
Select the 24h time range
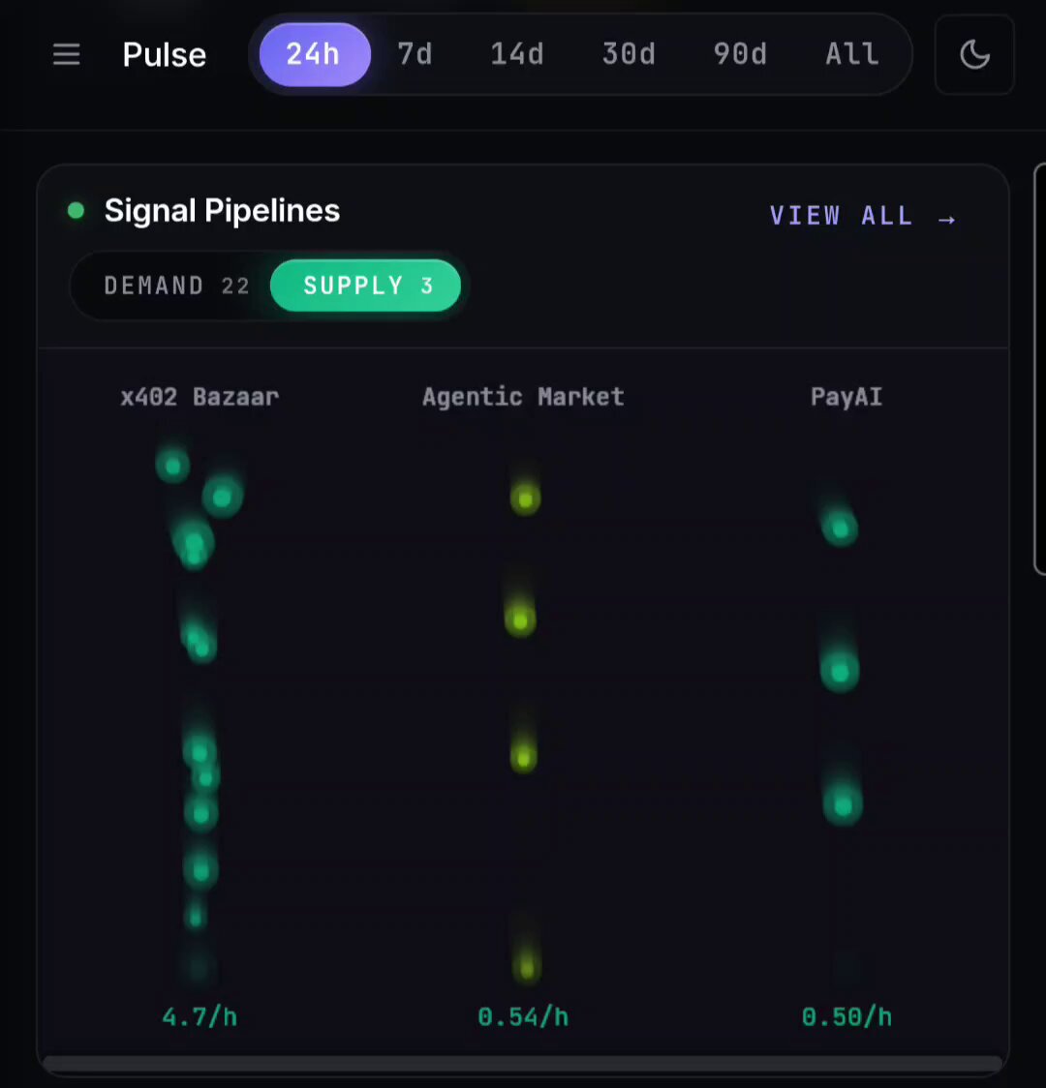315,54
